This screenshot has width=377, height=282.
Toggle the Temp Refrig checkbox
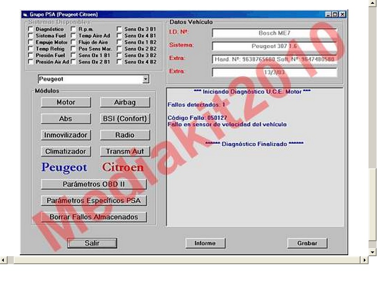31,49
